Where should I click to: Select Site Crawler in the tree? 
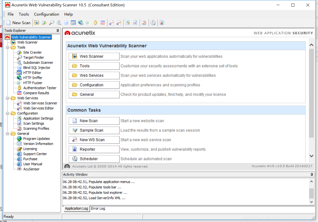tap(32, 53)
